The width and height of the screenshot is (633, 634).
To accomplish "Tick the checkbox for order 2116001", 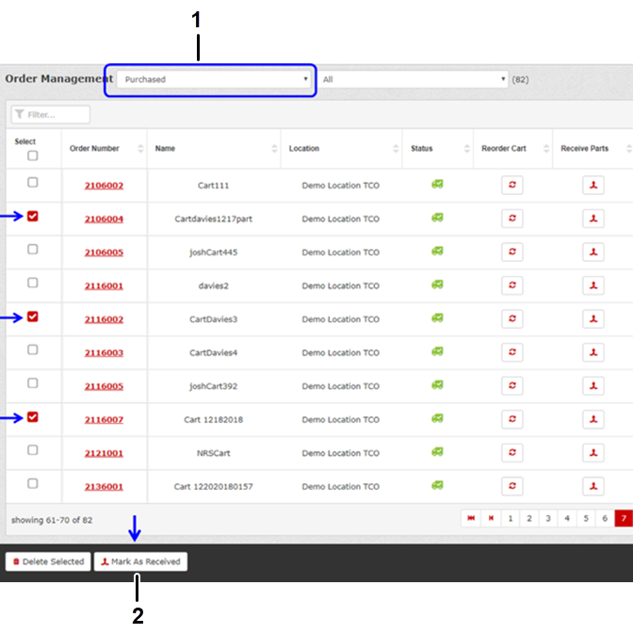I will tap(32, 284).
